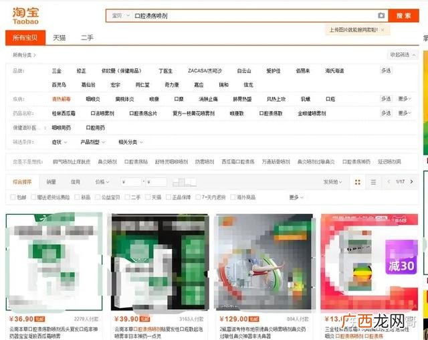The width and height of the screenshot is (428, 340).
Task: Expand 更多 beside the filter checkboxes
Action: point(296,197)
